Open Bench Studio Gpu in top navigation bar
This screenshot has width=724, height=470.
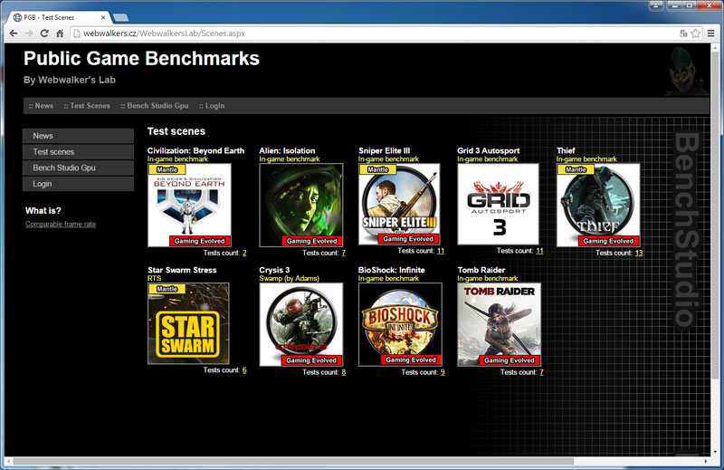pyautogui.click(x=155, y=105)
